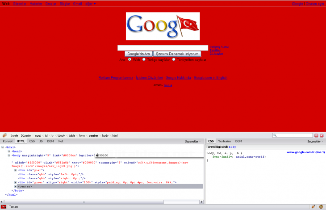Click the magnifier icon in Firebug search box
Viewport: 326px width, 210px height.
coord(275,135)
